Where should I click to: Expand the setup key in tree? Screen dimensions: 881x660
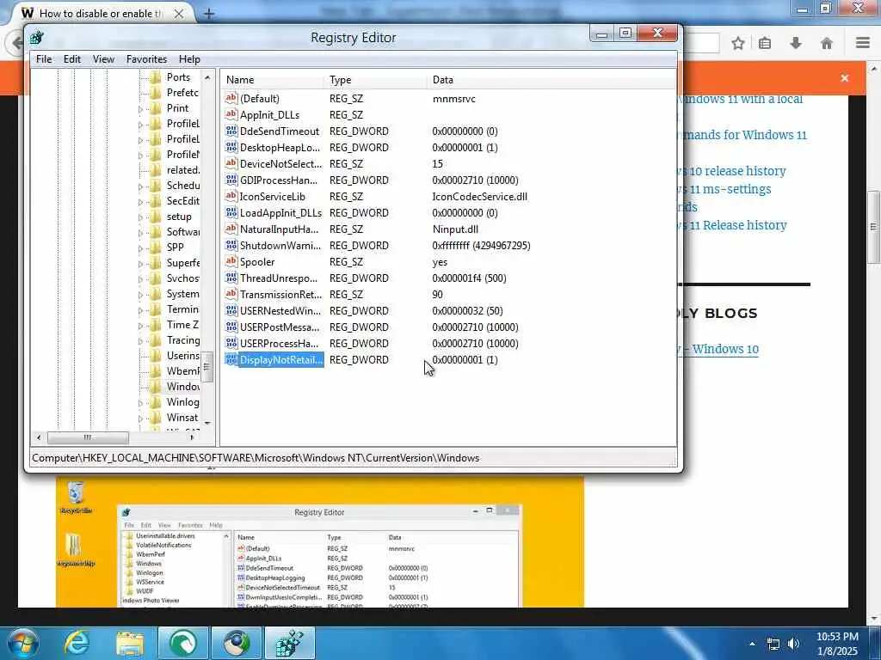[140, 217]
